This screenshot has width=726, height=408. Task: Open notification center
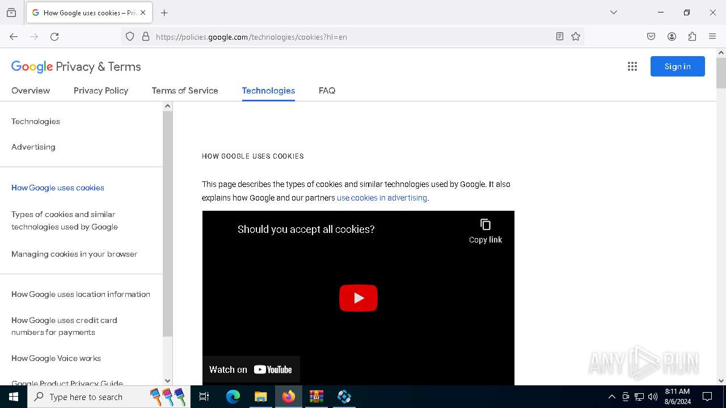(707, 397)
